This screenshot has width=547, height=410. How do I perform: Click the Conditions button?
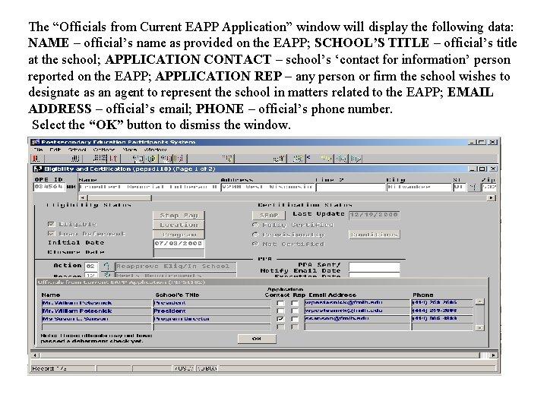[x=375, y=235]
